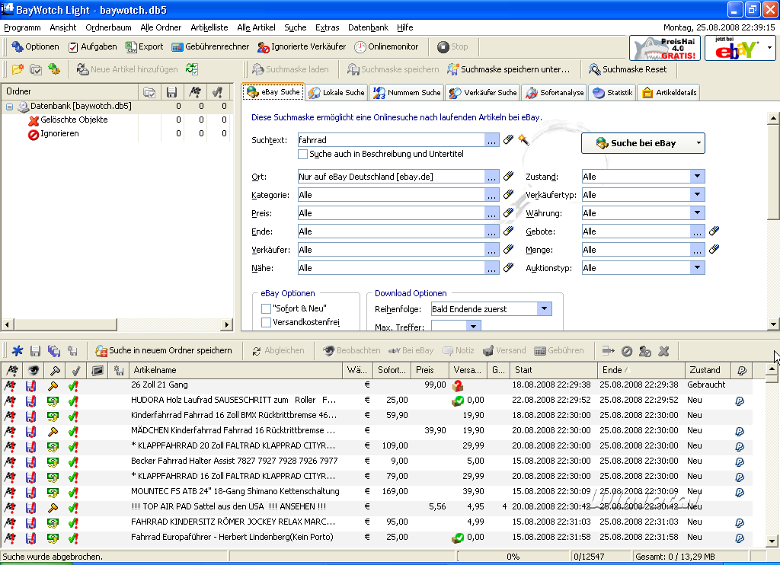This screenshot has height=565, width=780.
Task: Click the Export toolbar icon
Action: click(x=132, y=46)
